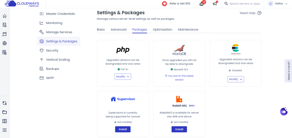Viewport: 292px width, 138px height.
Task: Open the Need a hand? side tab
Action: pos(288,71)
